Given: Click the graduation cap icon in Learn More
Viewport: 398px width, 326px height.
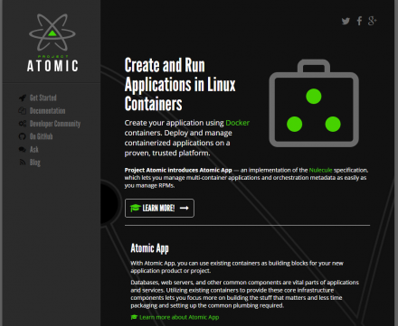Looking at the screenshot, I should [x=135, y=208].
